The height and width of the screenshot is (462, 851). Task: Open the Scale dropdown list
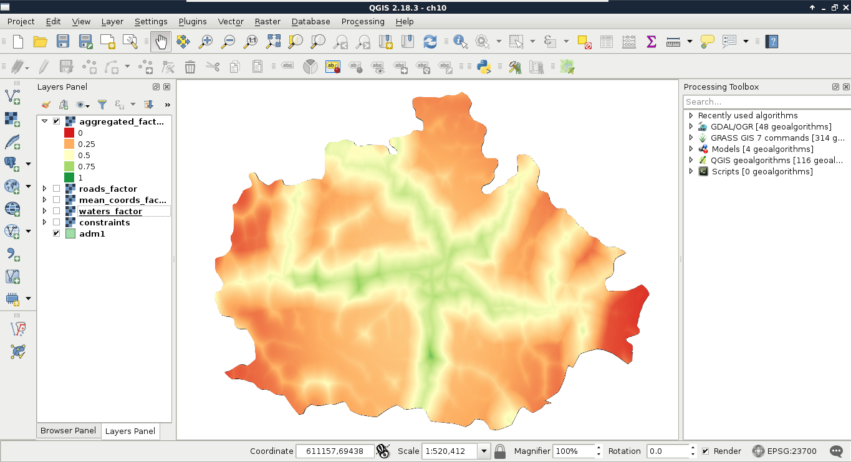[x=484, y=451]
